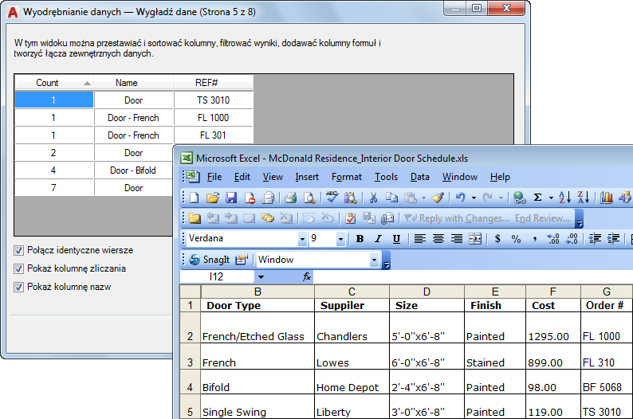Click Merge and Center icon in Excel

pos(475,239)
